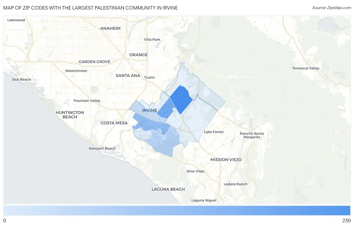The height and width of the screenshot is (226, 354).
Task: Click the GARDEN GROVE label
Action: [94, 62]
